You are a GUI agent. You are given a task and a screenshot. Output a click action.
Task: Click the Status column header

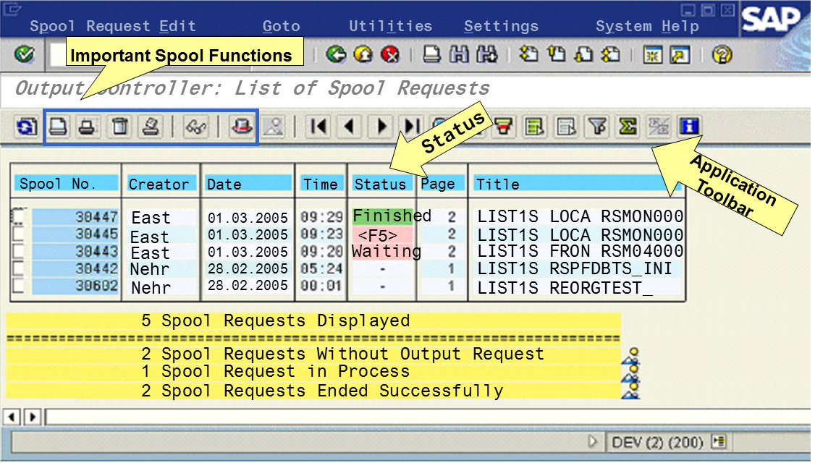381,184
